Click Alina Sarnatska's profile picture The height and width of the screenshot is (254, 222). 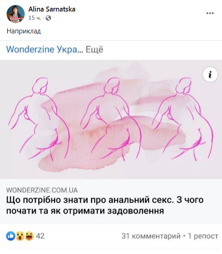click(16, 14)
